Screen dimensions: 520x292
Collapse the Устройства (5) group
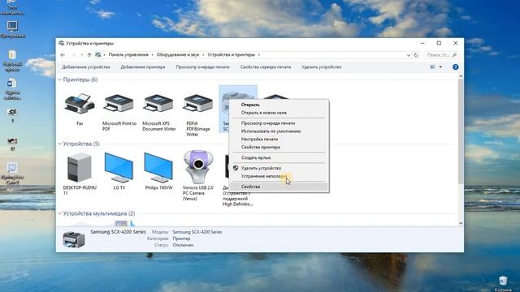59,144
